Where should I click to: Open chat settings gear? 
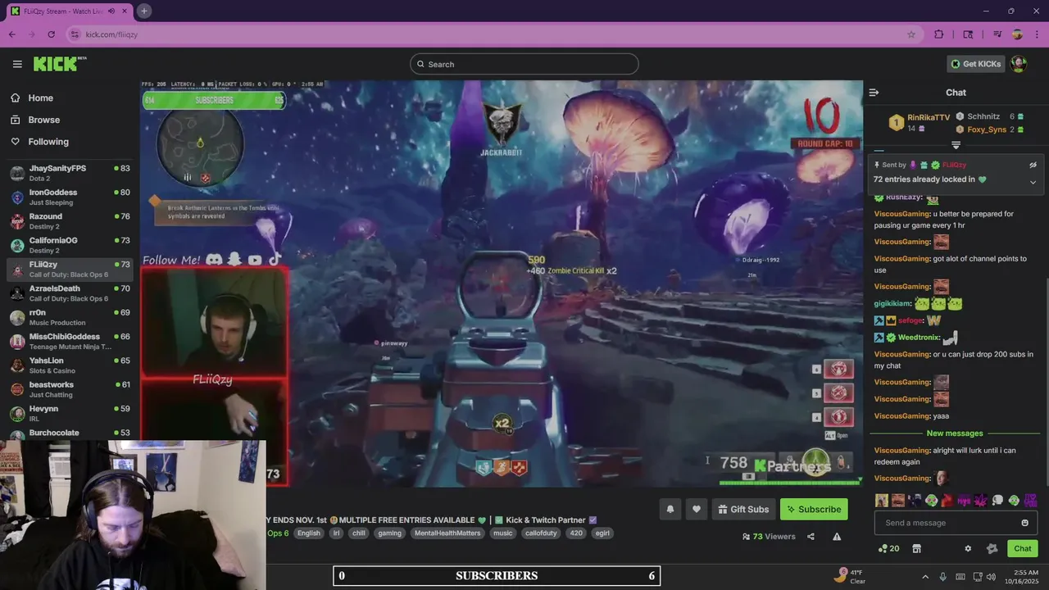click(968, 549)
